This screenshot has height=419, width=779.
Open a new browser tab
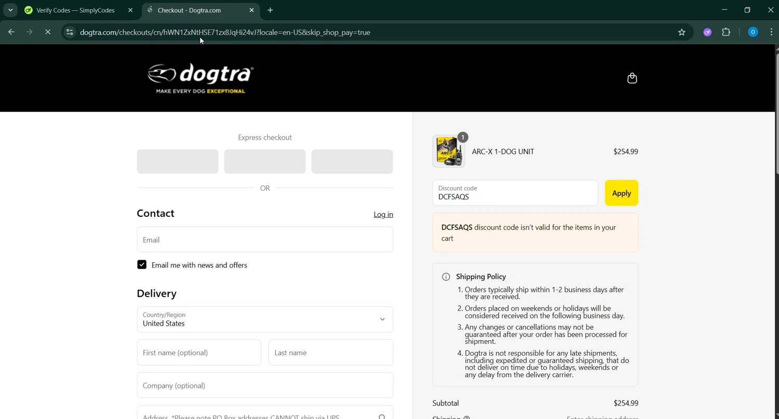coord(270,10)
